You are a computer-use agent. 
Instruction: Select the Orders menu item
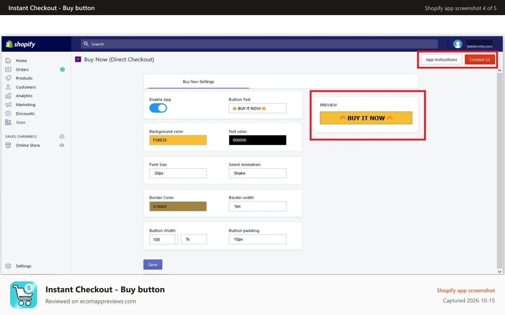click(22, 69)
